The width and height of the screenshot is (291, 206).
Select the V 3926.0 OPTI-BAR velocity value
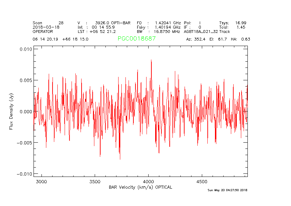[x=104, y=23]
